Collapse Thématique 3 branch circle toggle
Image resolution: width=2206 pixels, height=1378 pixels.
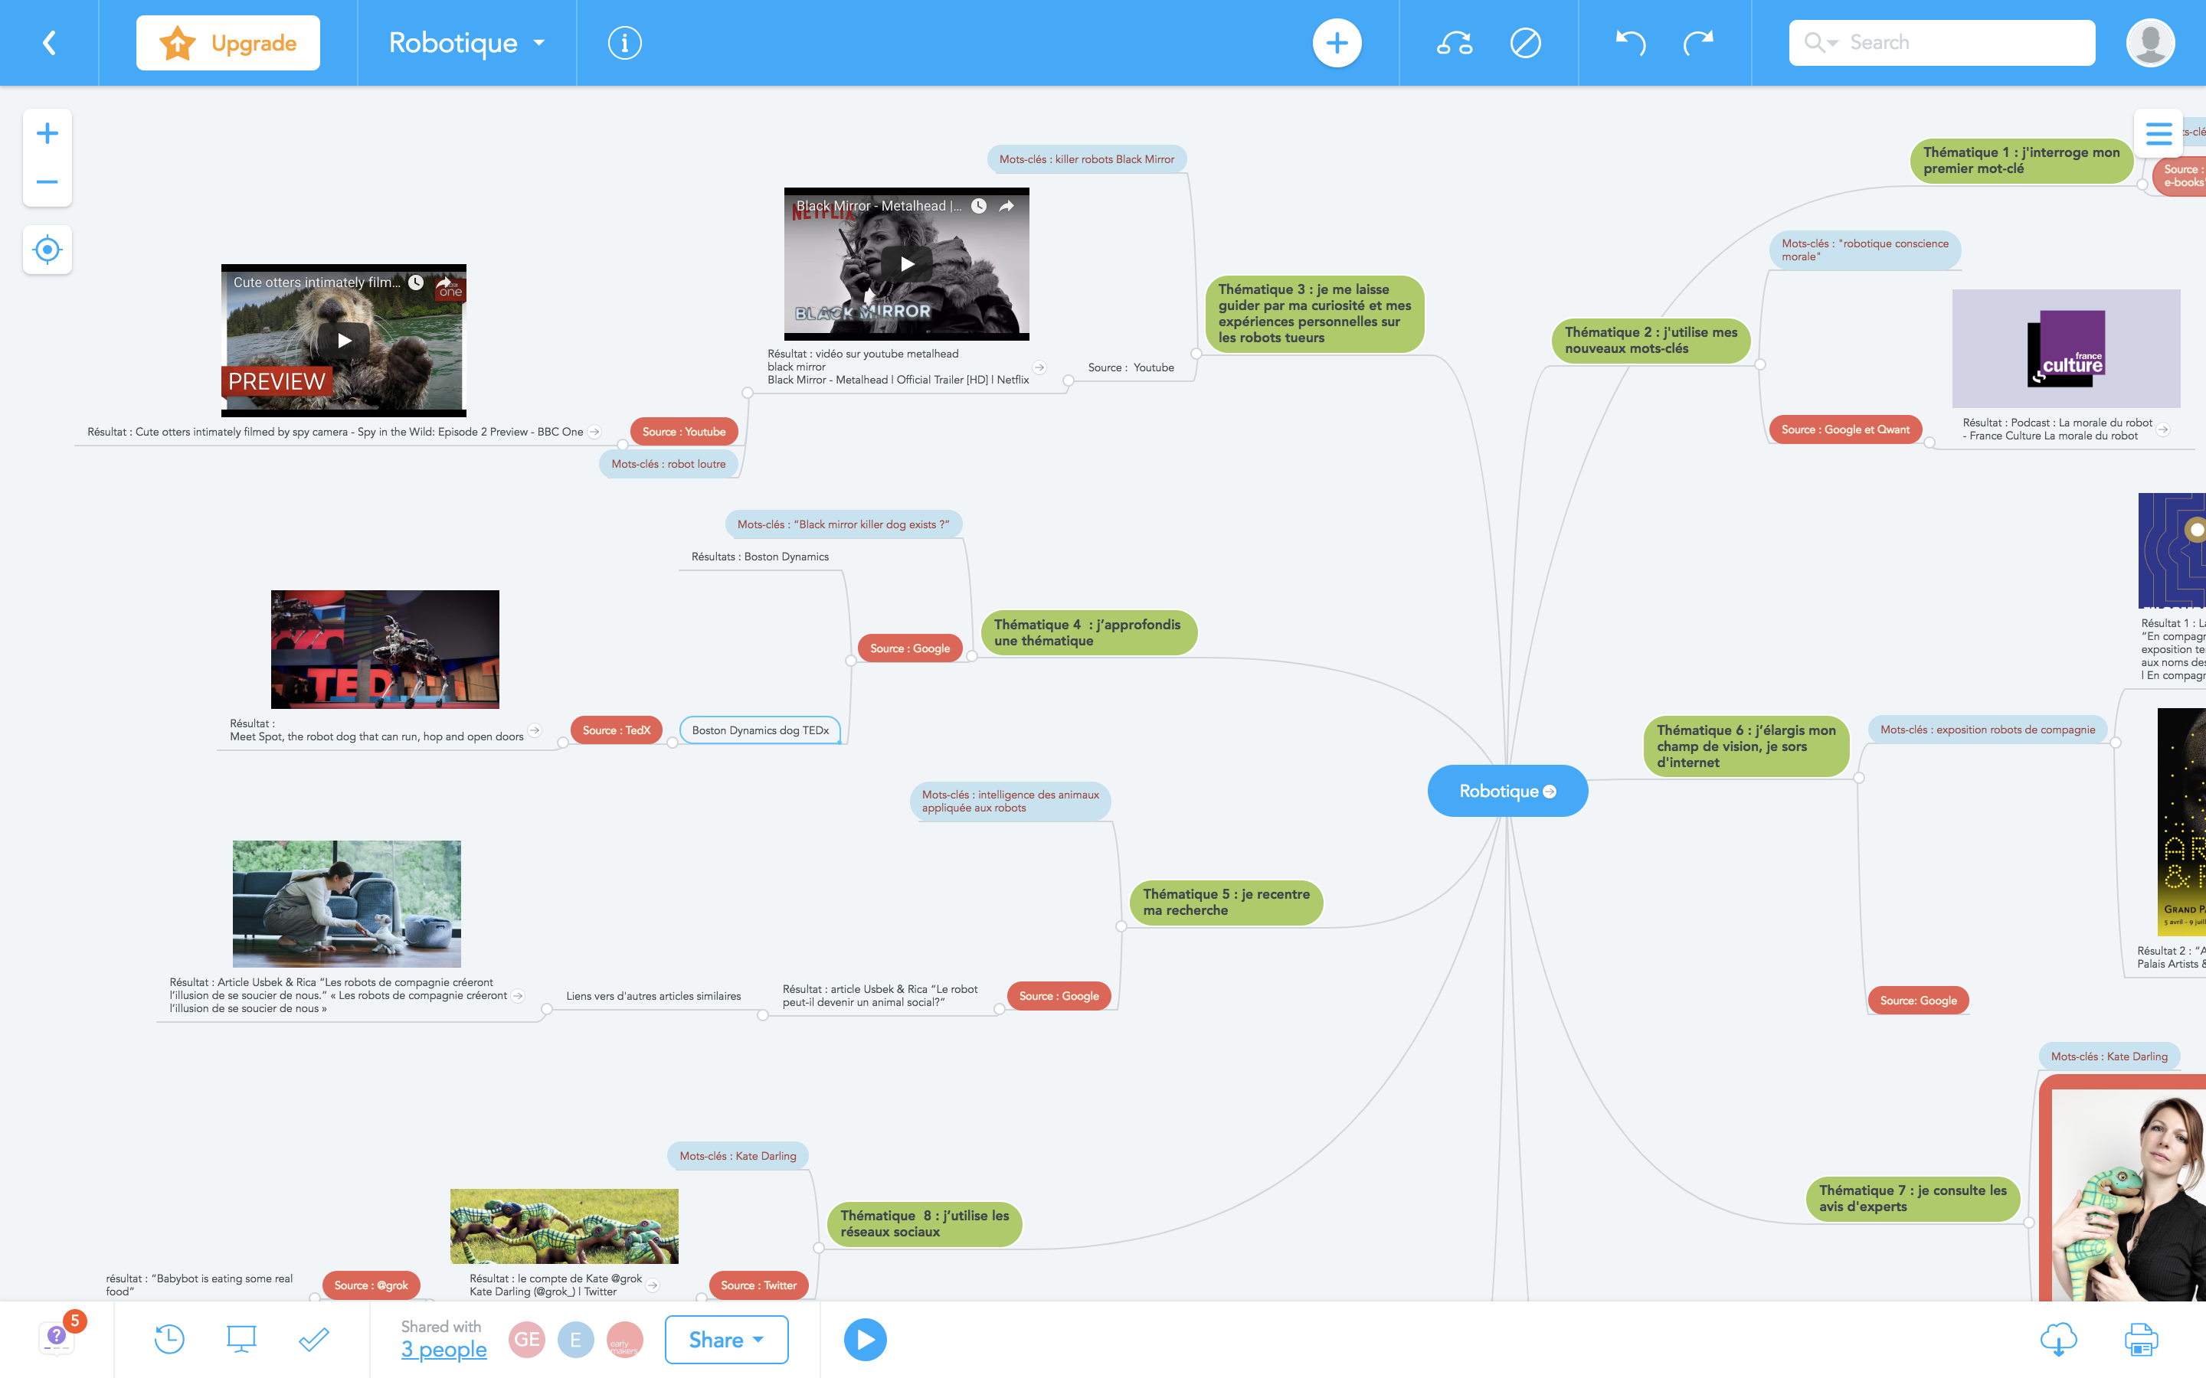[x=1196, y=354]
